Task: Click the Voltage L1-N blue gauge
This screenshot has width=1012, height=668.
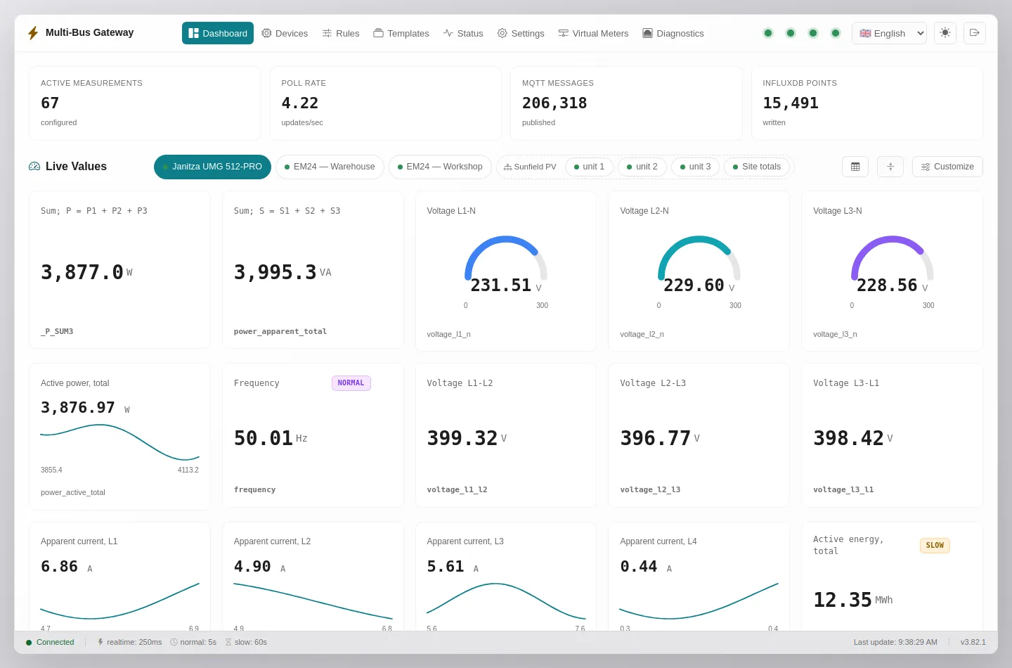Action: [506, 258]
